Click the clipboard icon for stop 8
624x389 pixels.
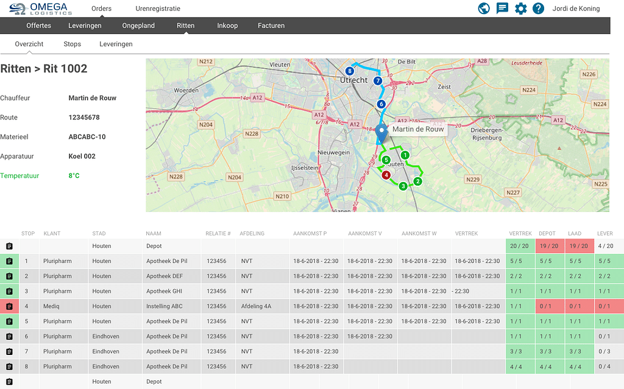9,366
